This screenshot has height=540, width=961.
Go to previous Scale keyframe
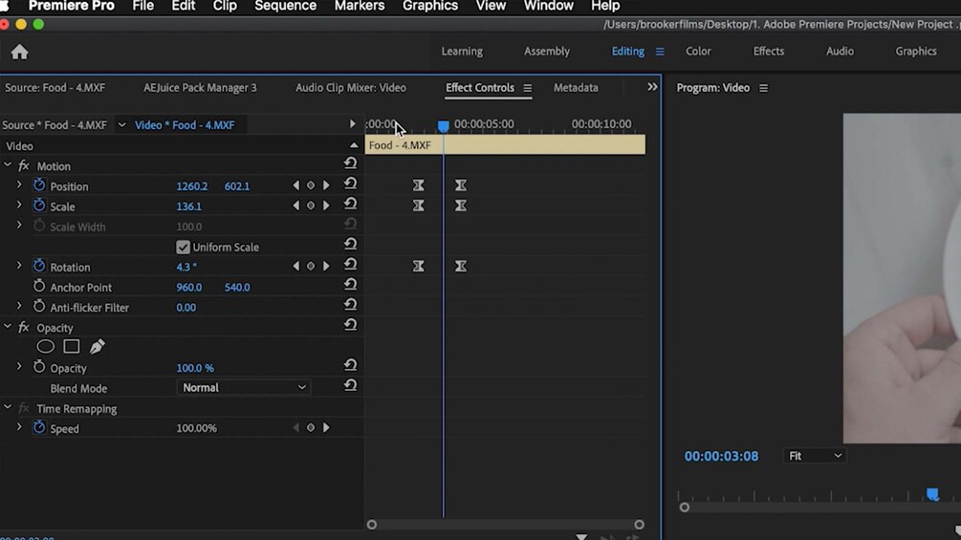click(296, 205)
